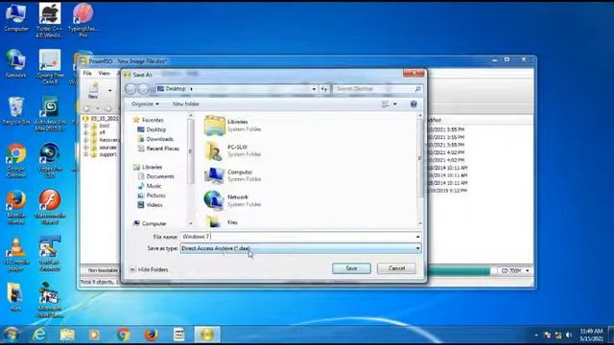Expand the sources folder in PowerISO tree

[85, 148]
